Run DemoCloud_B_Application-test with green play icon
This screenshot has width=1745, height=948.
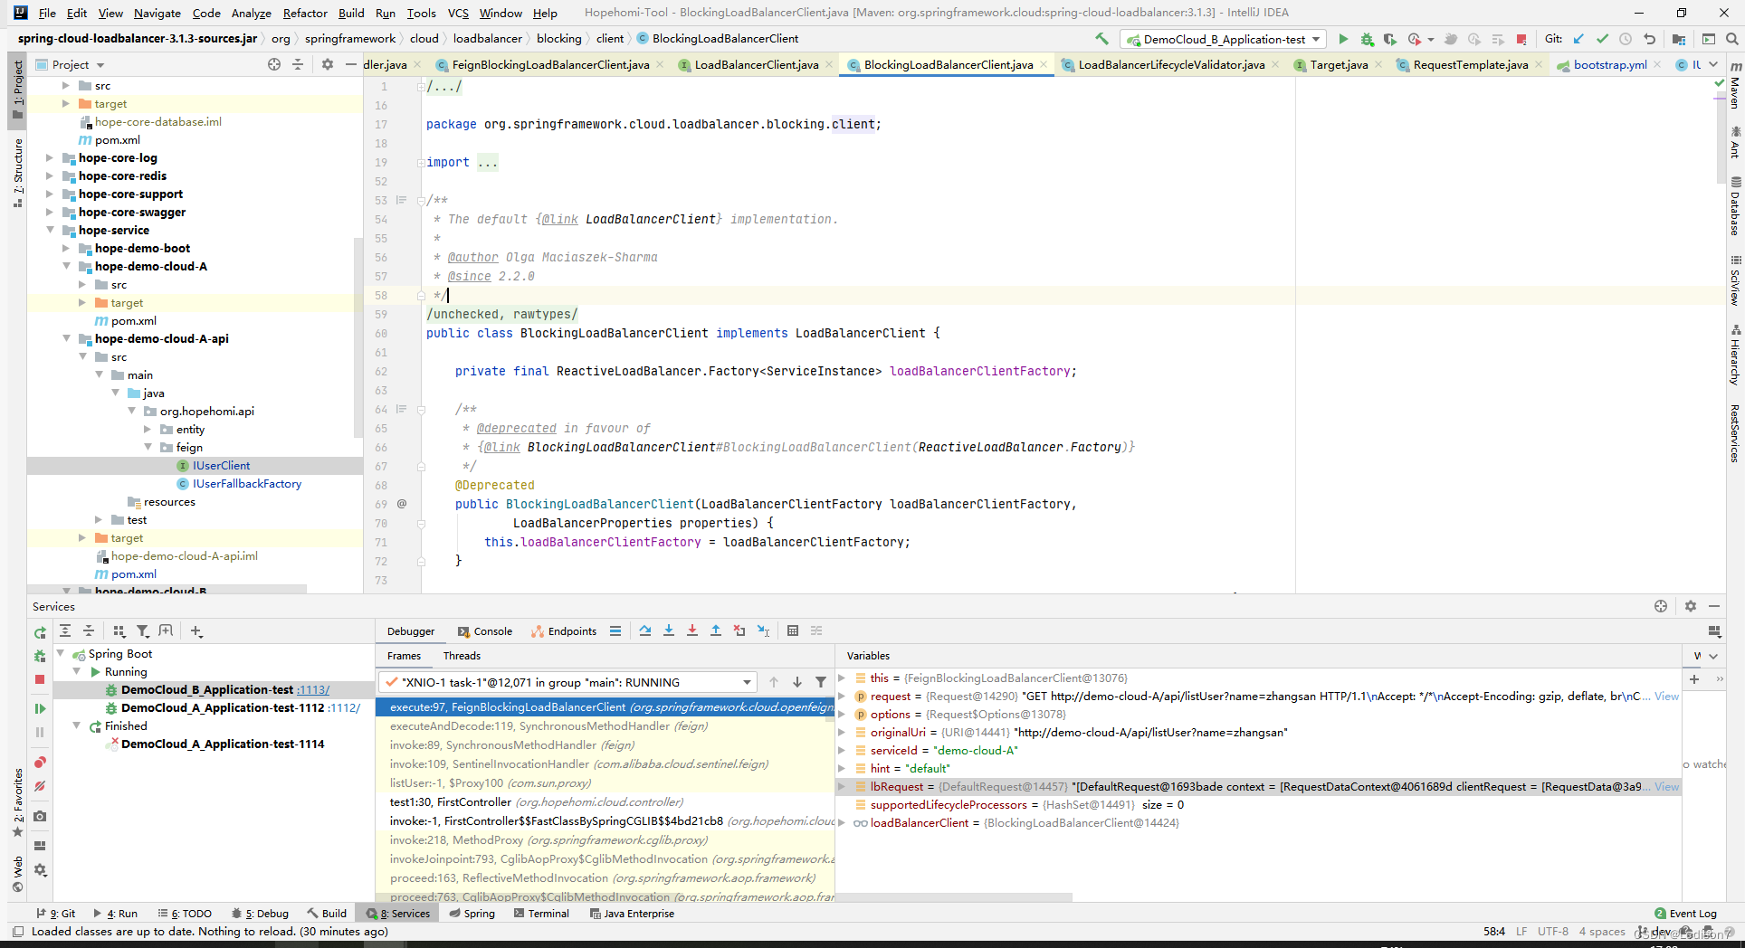tap(1343, 39)
